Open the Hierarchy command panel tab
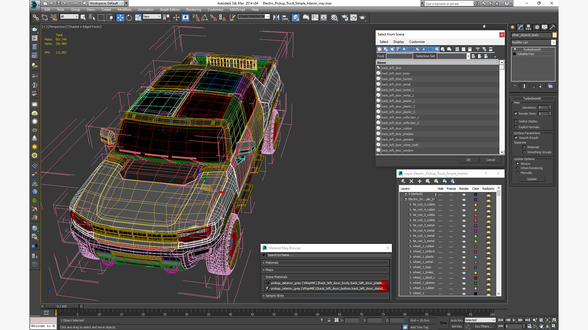This screenshot has width=588, height=330. 528,27
